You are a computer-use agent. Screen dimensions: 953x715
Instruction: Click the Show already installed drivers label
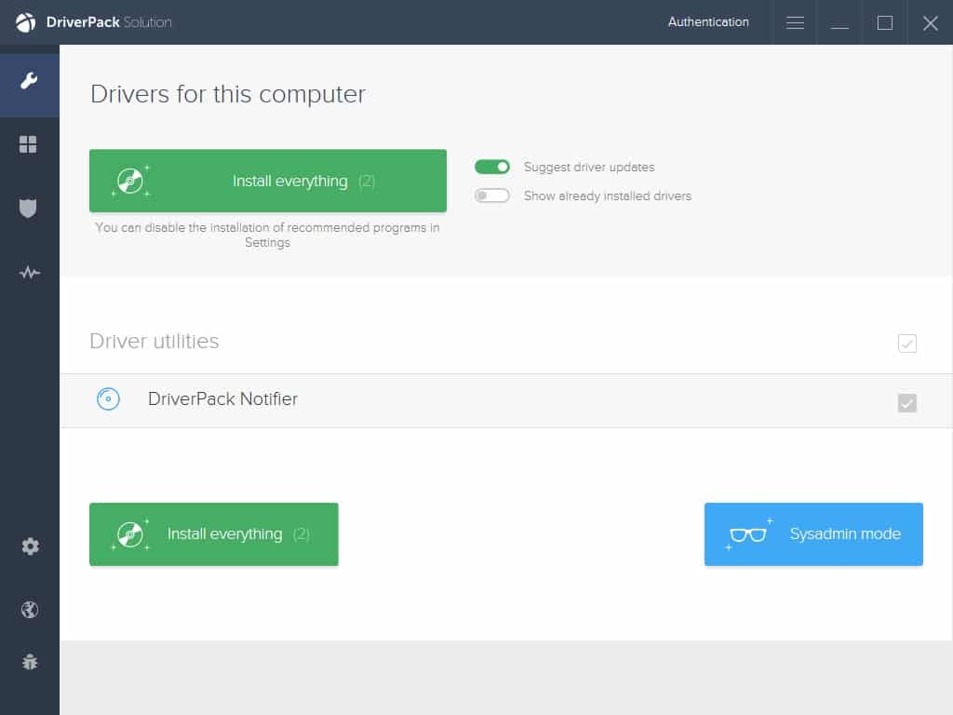(x=607, y=196)
